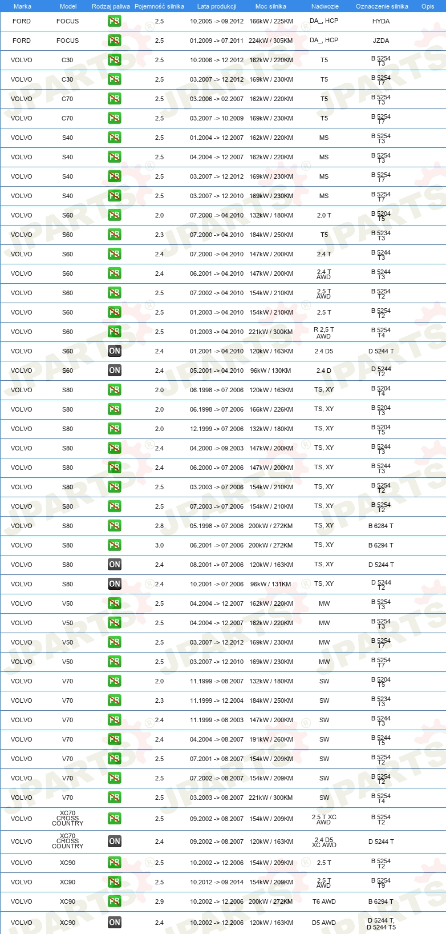Click the Opis column header
Screen dimensions: 446x934
(x=428, y=6)
